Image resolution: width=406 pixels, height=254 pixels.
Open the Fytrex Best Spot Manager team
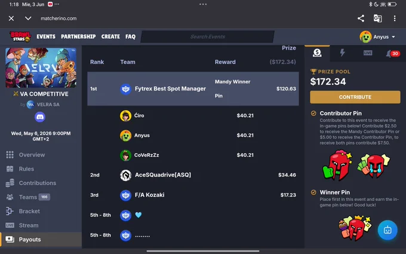170,88
